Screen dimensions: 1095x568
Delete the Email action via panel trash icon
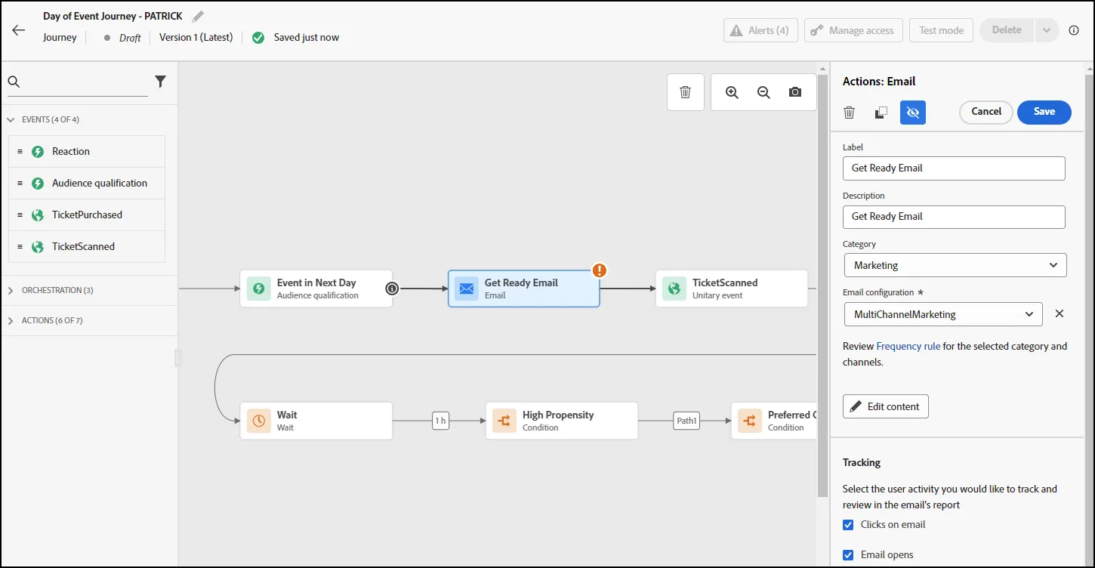point(850,113)
